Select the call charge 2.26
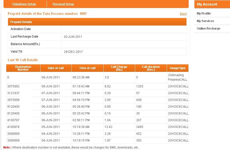 coord(108,133)
